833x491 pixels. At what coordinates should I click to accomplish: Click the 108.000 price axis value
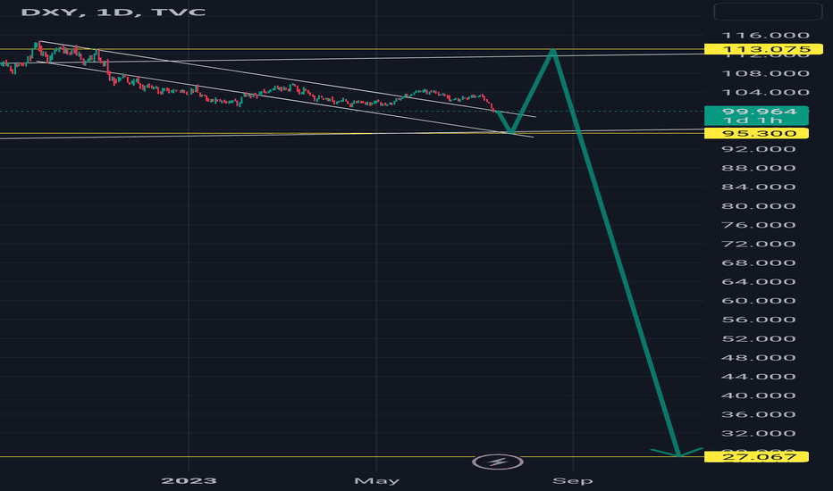(x=766, y=73)
